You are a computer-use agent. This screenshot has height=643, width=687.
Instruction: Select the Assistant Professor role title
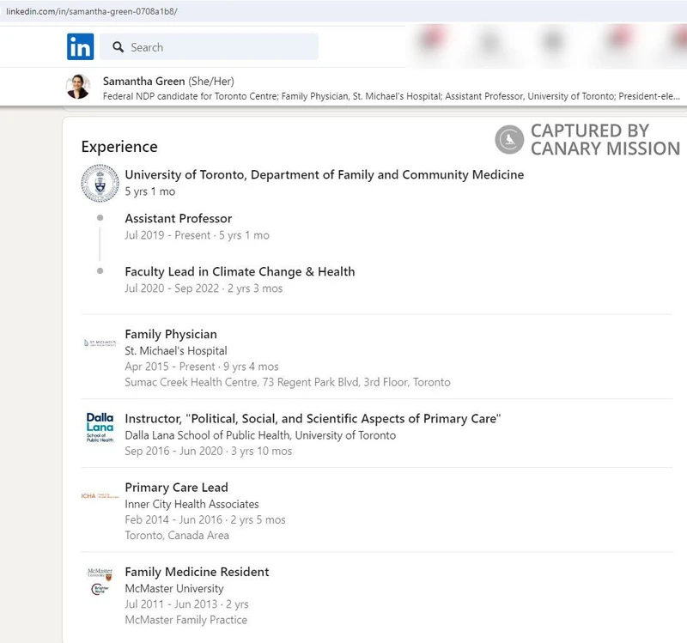[179, 219]
